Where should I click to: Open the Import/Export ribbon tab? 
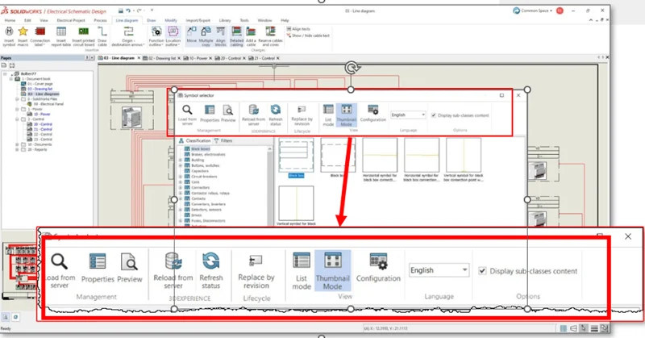(x=198, y=20)
